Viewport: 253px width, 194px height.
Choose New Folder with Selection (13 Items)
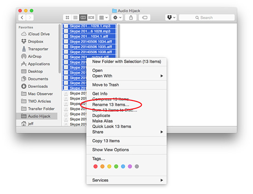coord(126,61)
